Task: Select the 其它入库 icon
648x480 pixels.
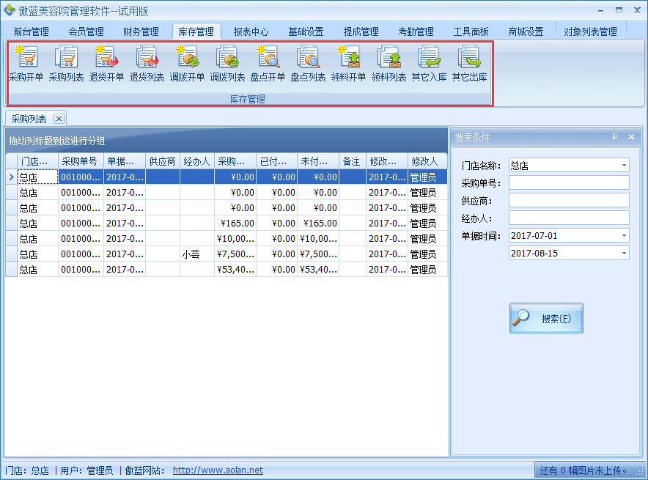Action: tap(430, 62)
